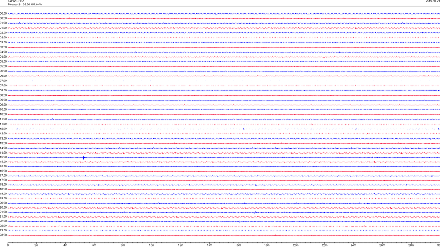Select the 05:00 time row label

(3, 62)
